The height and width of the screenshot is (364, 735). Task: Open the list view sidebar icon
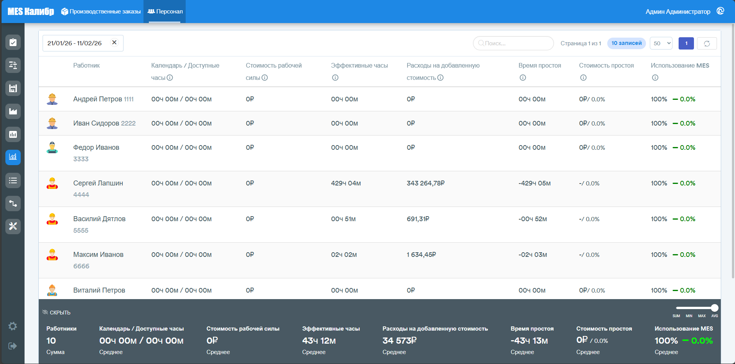click(13, 180)
